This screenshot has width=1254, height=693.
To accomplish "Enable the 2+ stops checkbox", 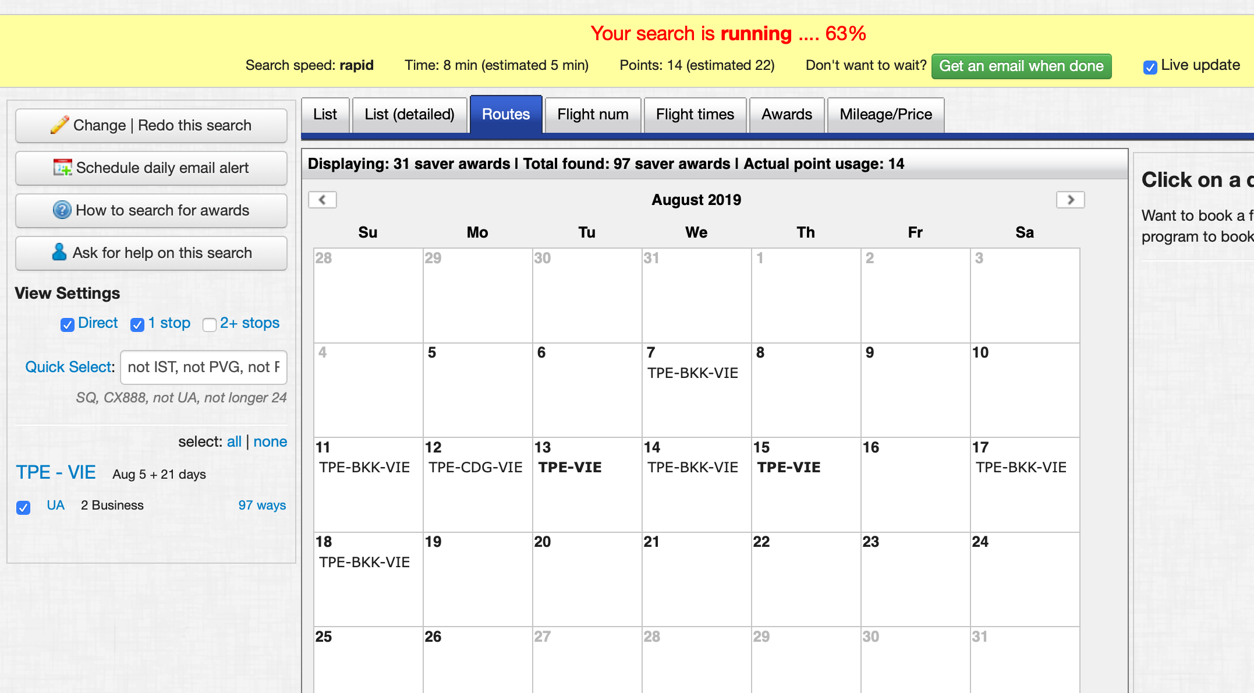I will click(x=210, y=324).
